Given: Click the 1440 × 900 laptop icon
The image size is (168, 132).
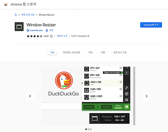Looking at the screenshot, I should pos(87,90).
